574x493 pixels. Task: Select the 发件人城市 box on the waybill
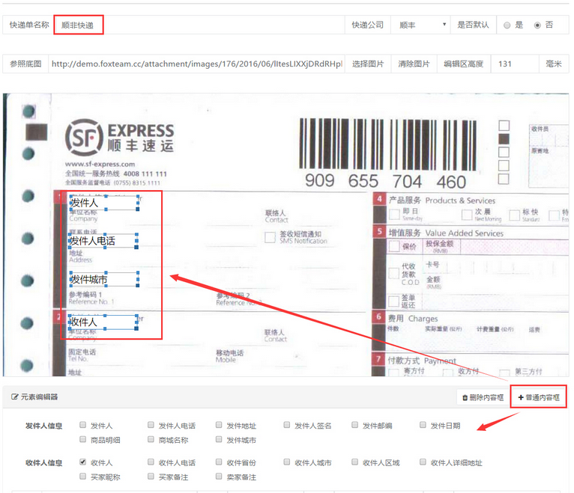pos(103,280)
